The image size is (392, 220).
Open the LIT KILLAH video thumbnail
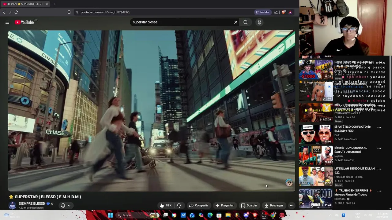[x=316, y=176]
